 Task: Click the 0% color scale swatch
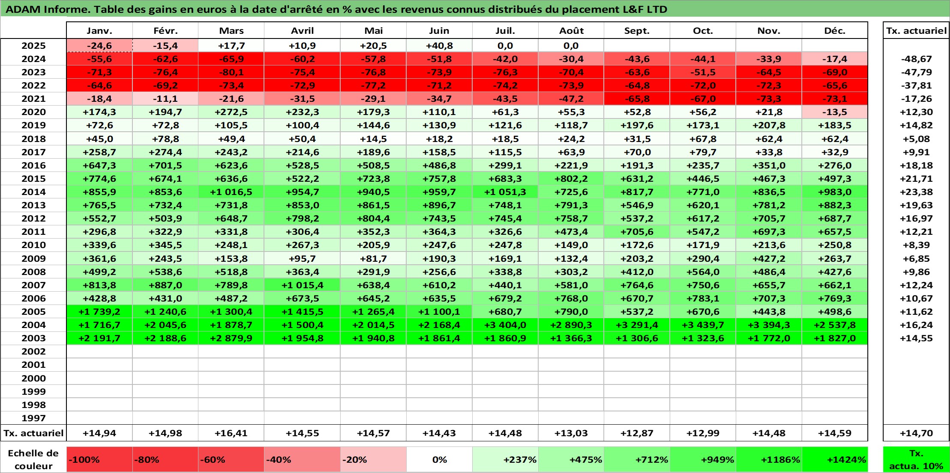tap(439, 459)
